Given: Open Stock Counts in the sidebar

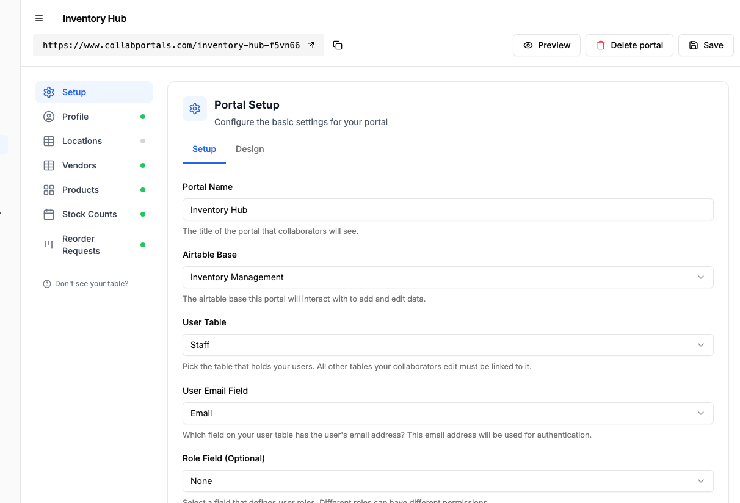Looking at the screenshot, I should pyautogui.click(x=94, y=214).
